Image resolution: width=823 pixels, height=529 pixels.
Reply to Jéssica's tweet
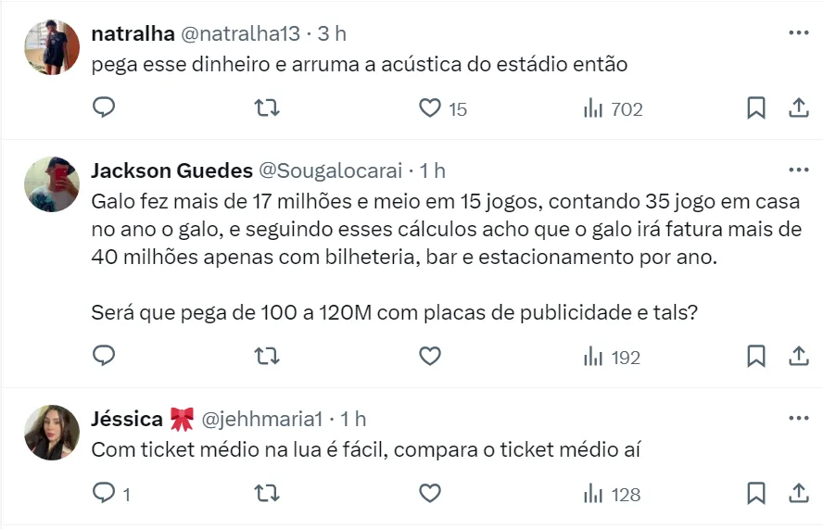[105, 494]
